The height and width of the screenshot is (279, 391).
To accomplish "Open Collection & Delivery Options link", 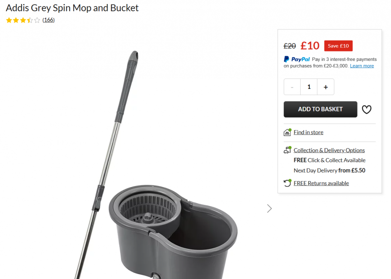I will (329, 150).
